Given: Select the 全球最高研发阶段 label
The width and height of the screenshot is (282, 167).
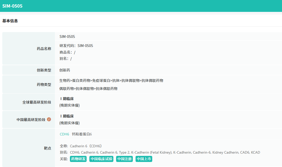Looking at the screenshot, I should coord(37,102).
